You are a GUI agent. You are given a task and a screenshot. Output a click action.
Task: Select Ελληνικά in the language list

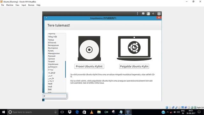pyautogui.click(x=52, y=42)
